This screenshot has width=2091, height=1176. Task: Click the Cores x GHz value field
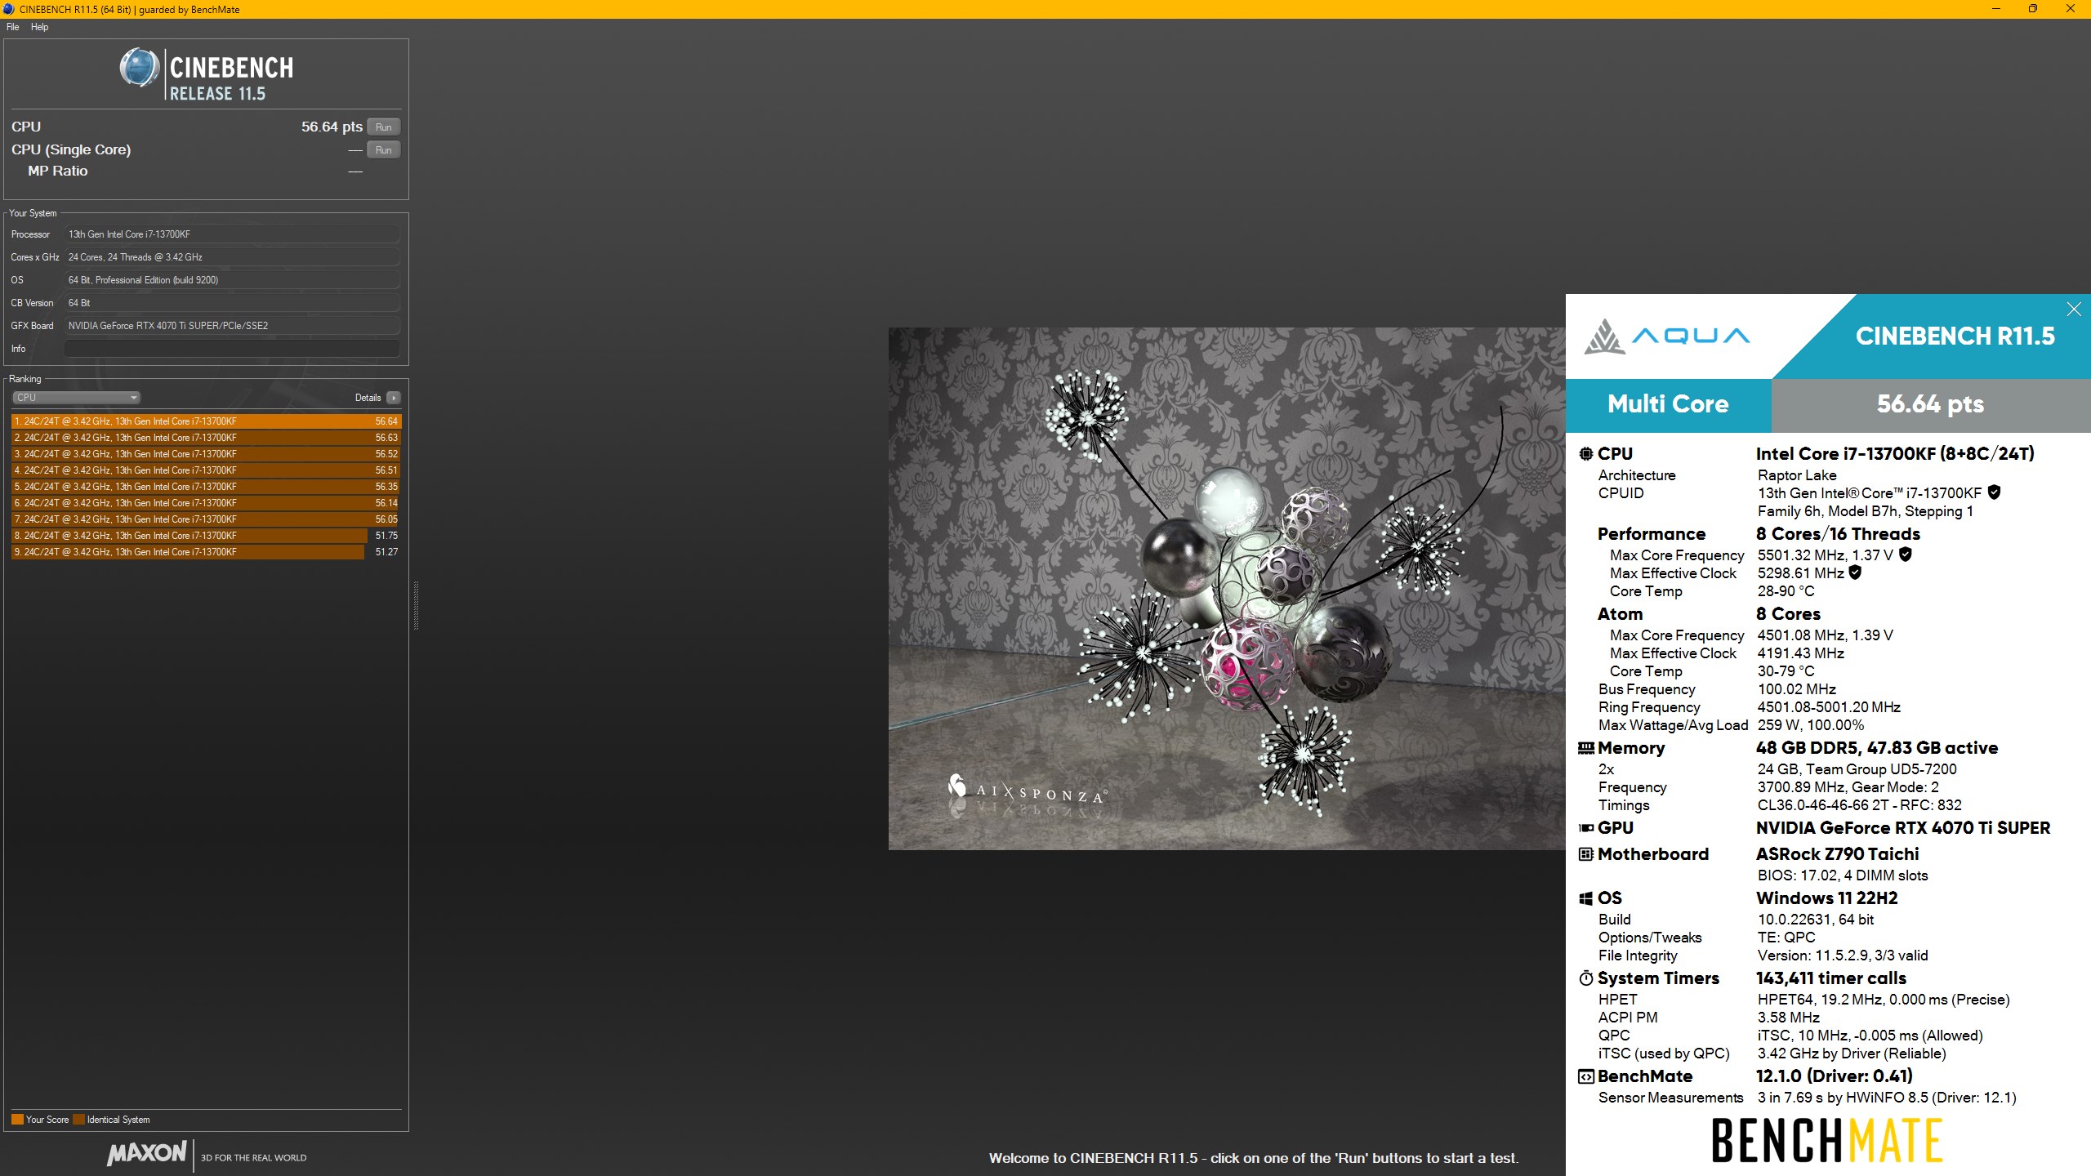click(x=232, y=257)
